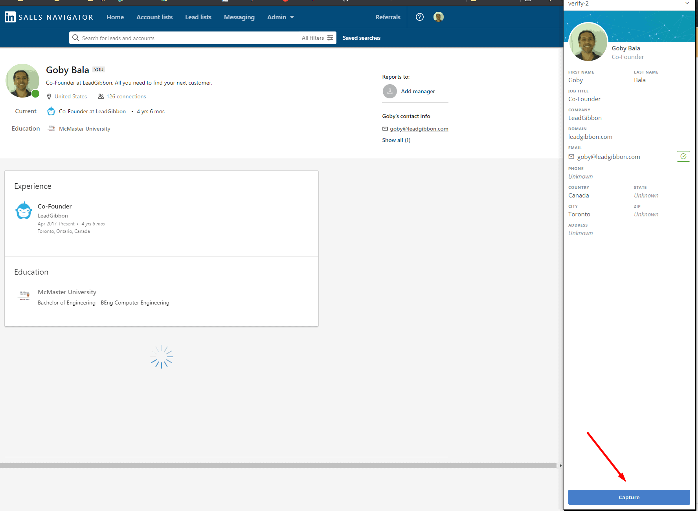Screen dimensions: 698x511
Task: Click your profile avatar in the navigation bar
Action: click(x=438, y=17)
